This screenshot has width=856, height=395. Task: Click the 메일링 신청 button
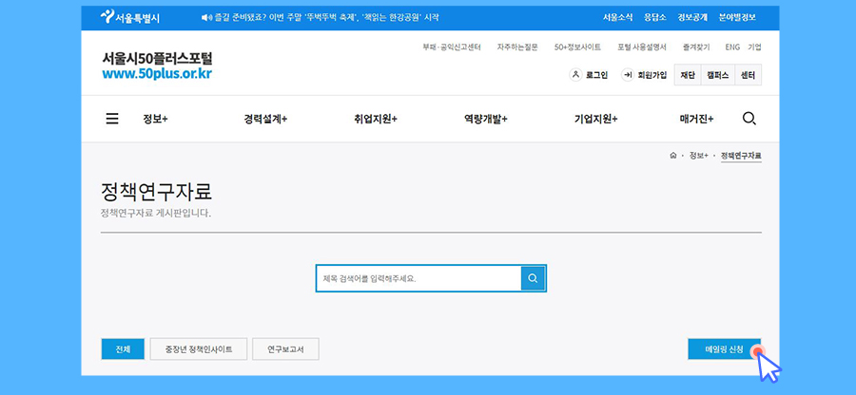[725, 349]
